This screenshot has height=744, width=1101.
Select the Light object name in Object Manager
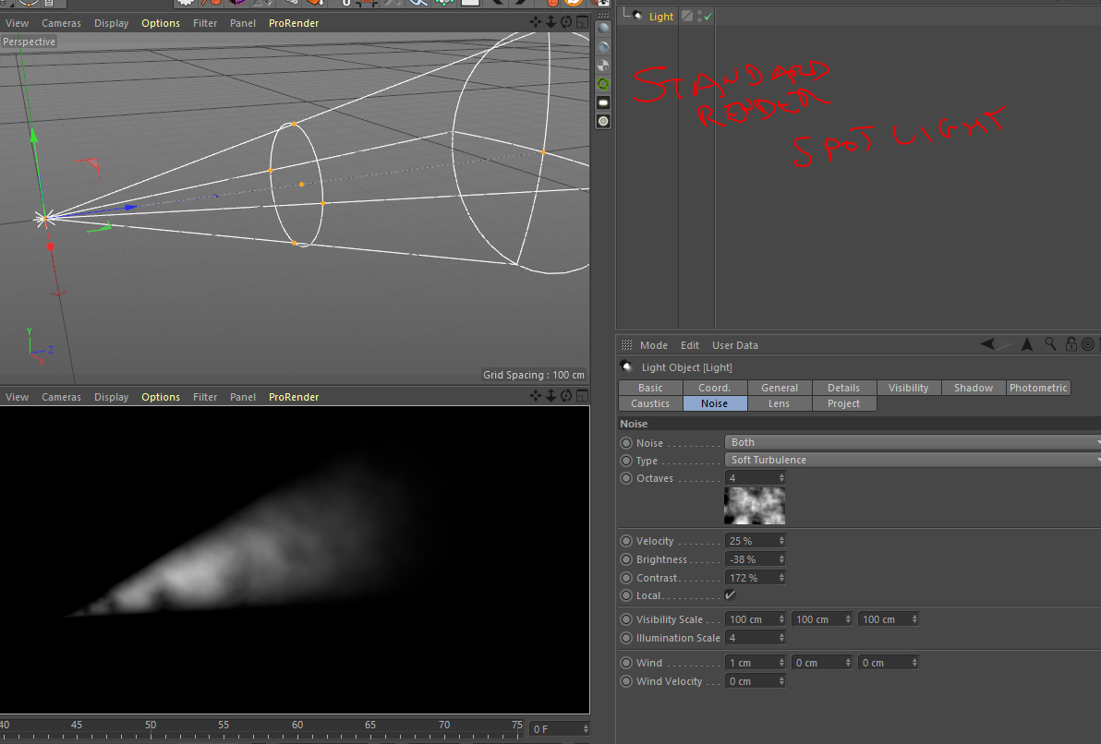660,16
